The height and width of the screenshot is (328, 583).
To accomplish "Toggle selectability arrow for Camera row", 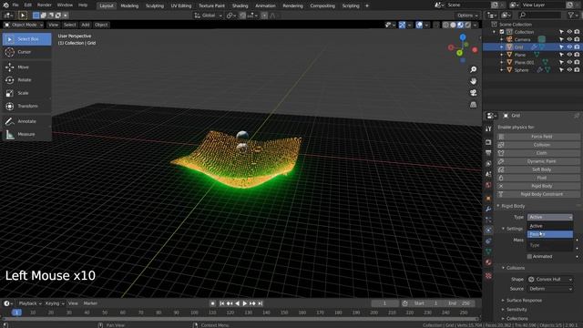I will coord(561,39).
